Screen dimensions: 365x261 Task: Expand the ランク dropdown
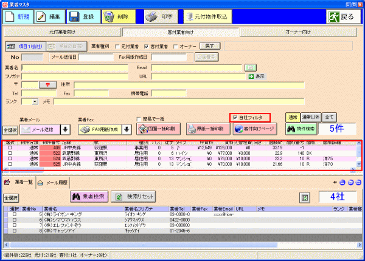tap(35, 102)
